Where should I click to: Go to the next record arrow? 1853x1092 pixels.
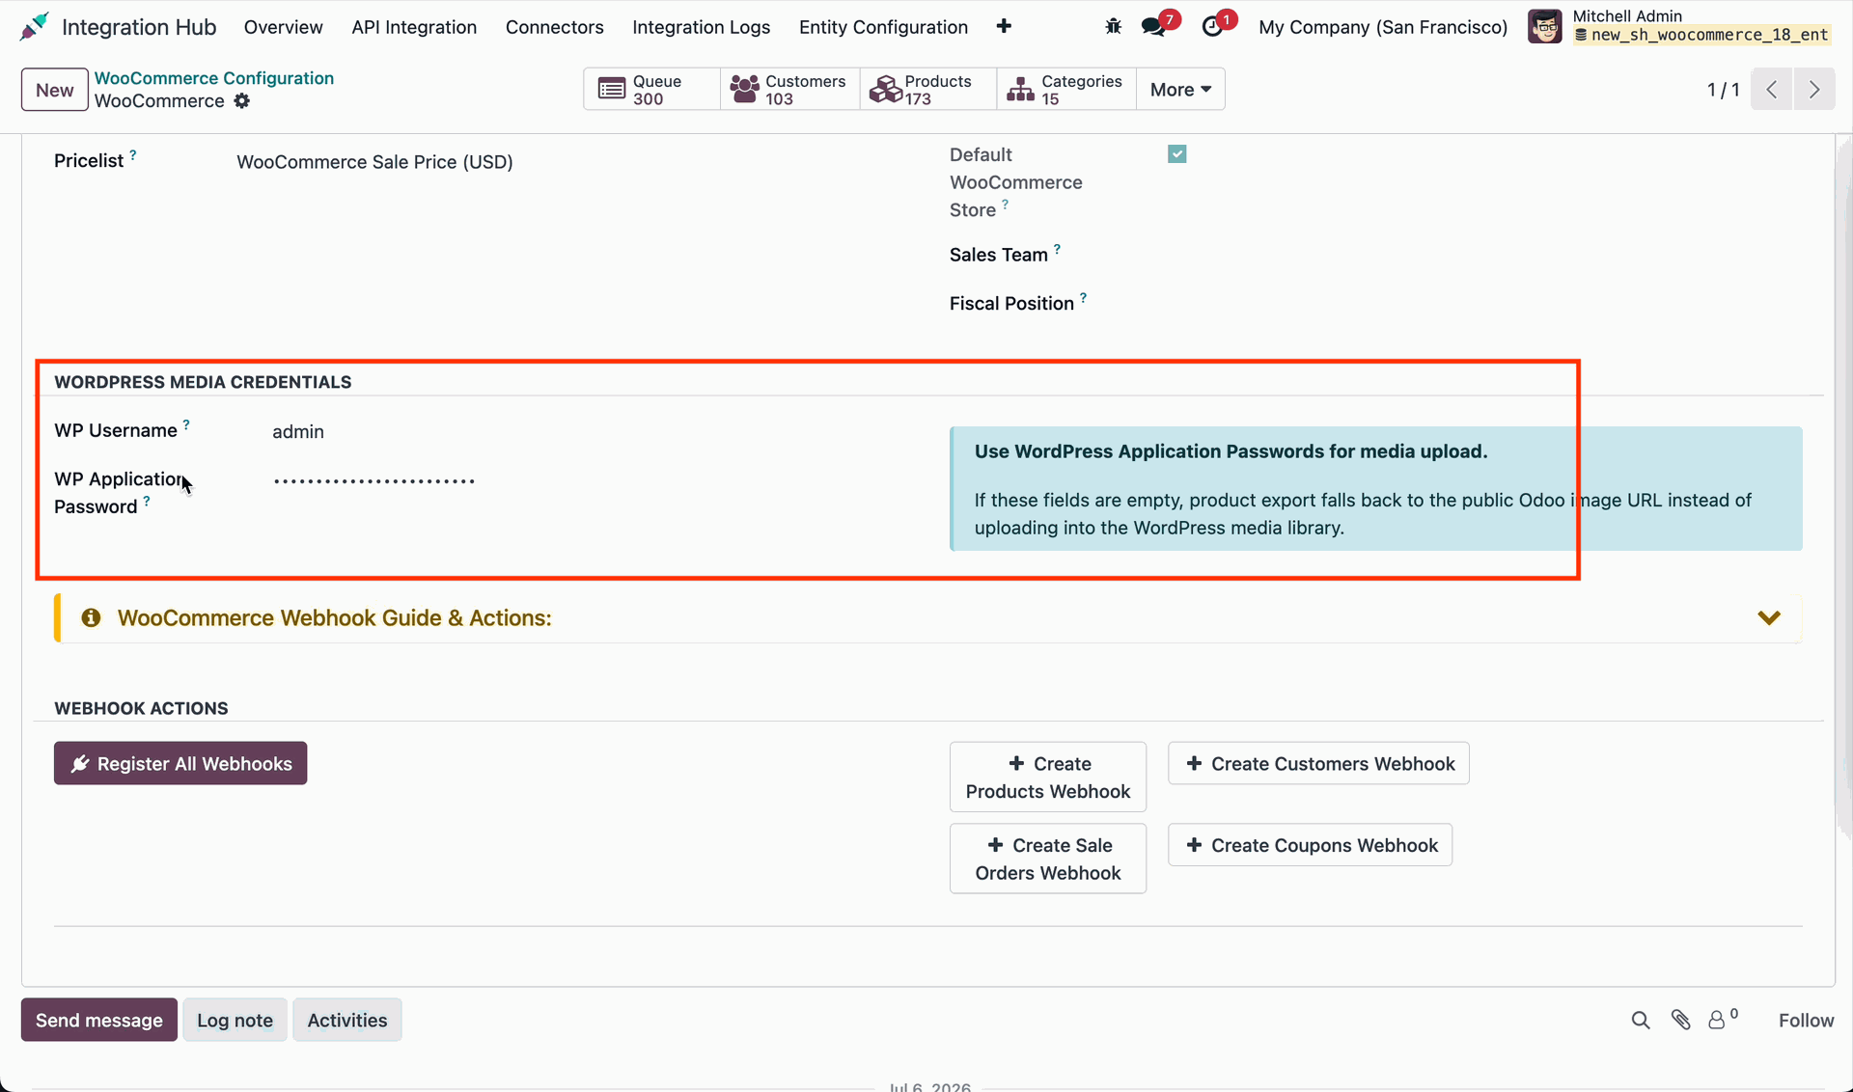pos(1814,90)
